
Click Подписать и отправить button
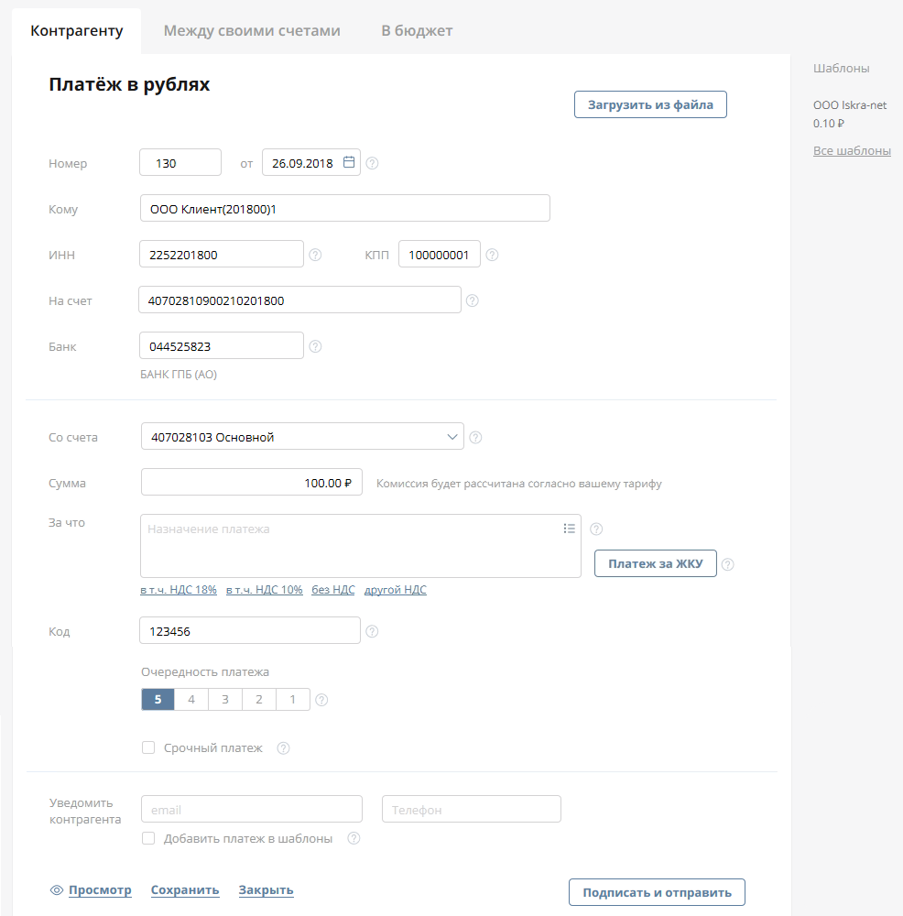[657, 892]
